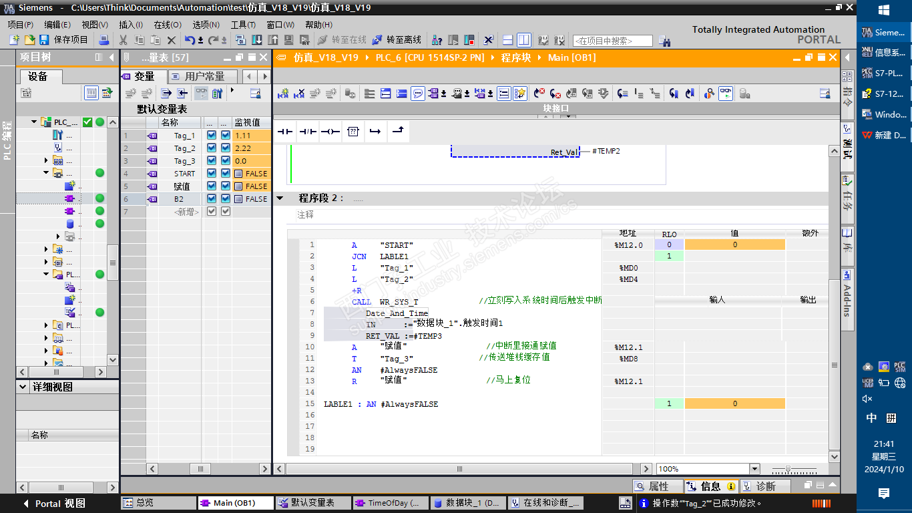This screenshot has width=912, height=513.
Task: Show more tag table toolbar items arrow
Action: [232, 90]
